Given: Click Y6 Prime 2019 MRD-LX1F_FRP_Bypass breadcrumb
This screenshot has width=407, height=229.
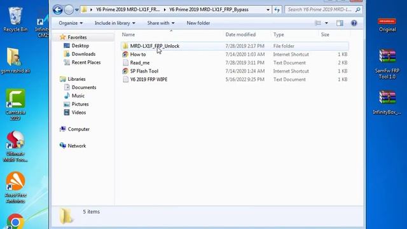Looking at the screenshot, I should [x=209, y=10].
